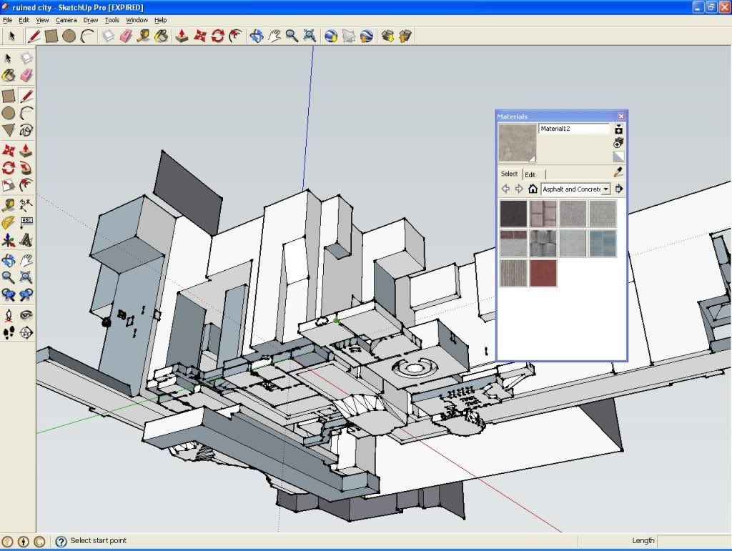Open the Get Models icon
This screenshot has width=732, height=551.
coord(387,36)
